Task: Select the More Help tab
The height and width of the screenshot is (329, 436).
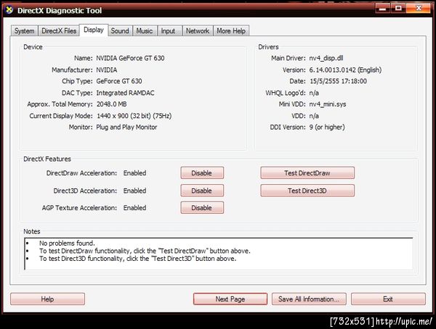Action: [231, 30]
